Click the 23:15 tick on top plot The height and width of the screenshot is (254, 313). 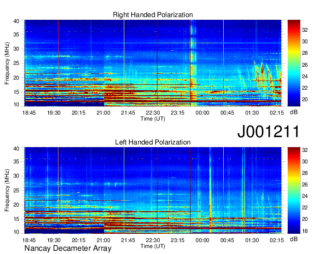[x=178, y=113]
